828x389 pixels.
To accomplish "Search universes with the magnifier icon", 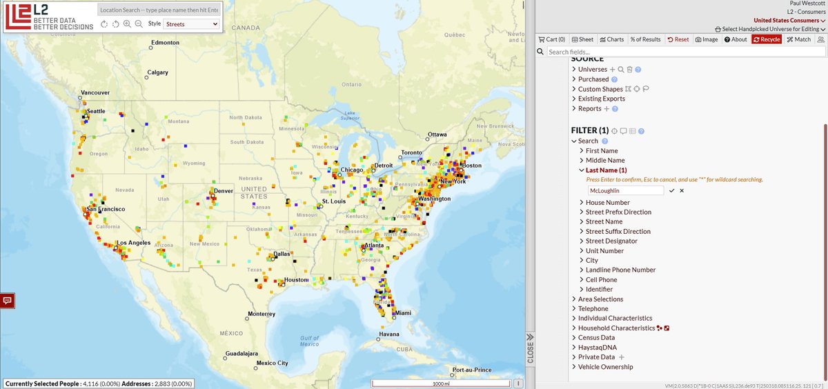I will (621, 70).
